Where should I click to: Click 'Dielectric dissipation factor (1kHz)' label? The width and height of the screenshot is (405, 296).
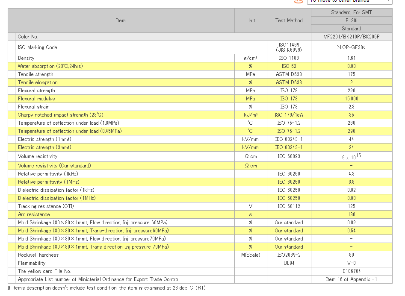[56, 190]
